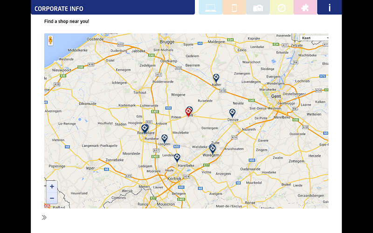Select the shop marker at Waregem
Screen dimensions: 373x233
(213, 149)
